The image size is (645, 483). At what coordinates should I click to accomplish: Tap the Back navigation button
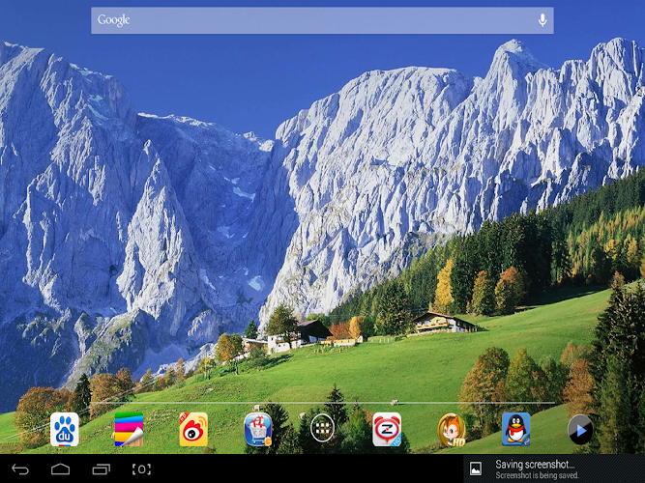(19, 469)
